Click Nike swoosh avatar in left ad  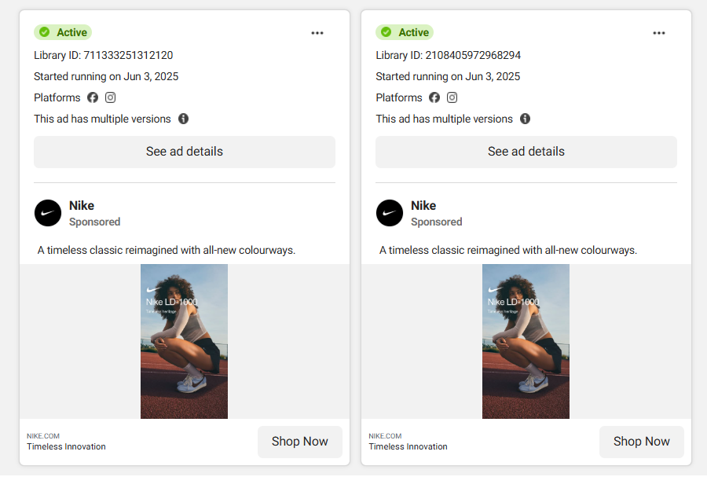[x=48, y=213]
